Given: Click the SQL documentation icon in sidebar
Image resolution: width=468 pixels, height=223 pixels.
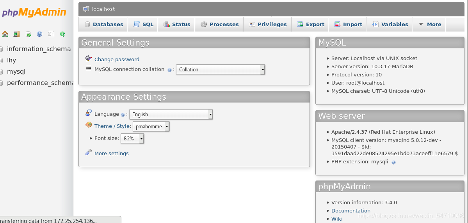Looking at the screenshot, I should [51, 34].
